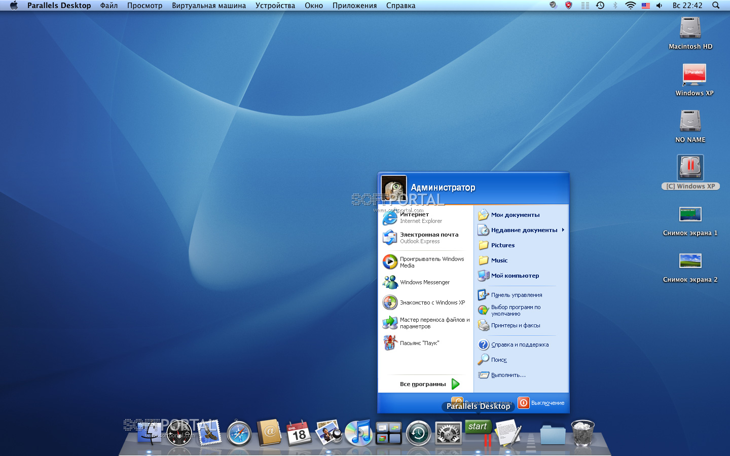This screenshot has width=730, height=456.
Task: Open the Parallels Desktop application menu
Action: point(59,6)
